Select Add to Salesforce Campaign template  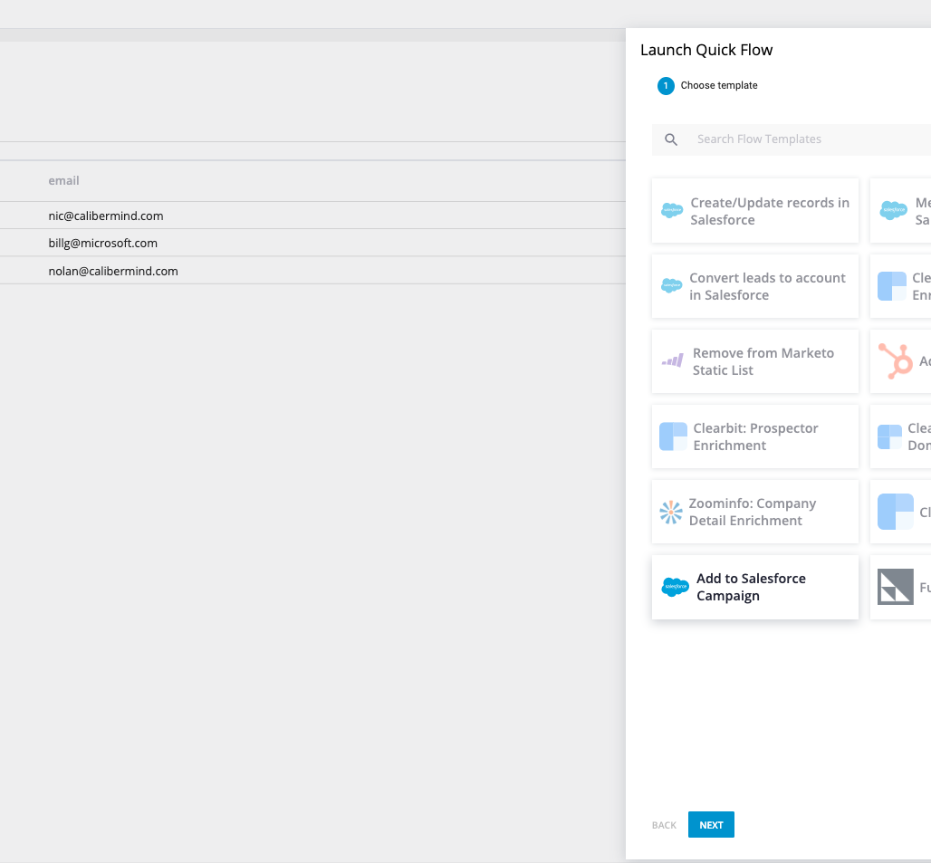[755, 587]
